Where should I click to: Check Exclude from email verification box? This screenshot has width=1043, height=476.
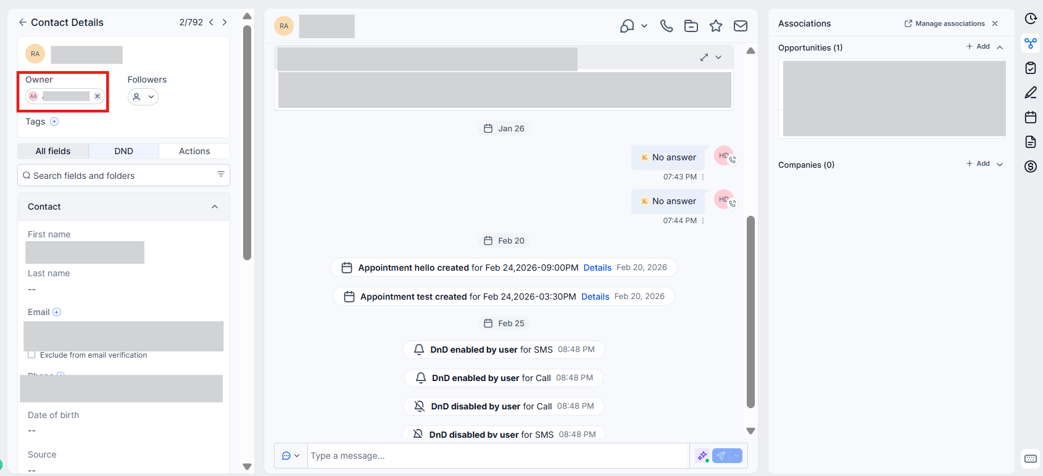point(31,355)
